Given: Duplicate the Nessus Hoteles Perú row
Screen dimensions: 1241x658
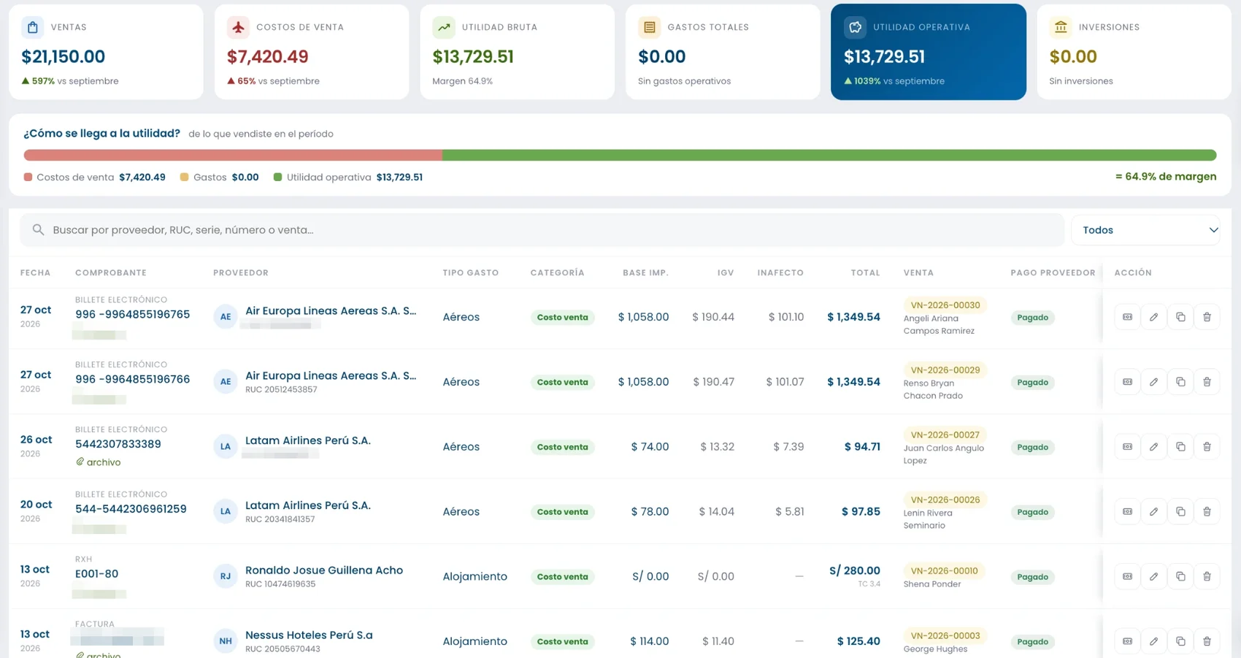Looking at the screenshot, I should [1180, 641].
